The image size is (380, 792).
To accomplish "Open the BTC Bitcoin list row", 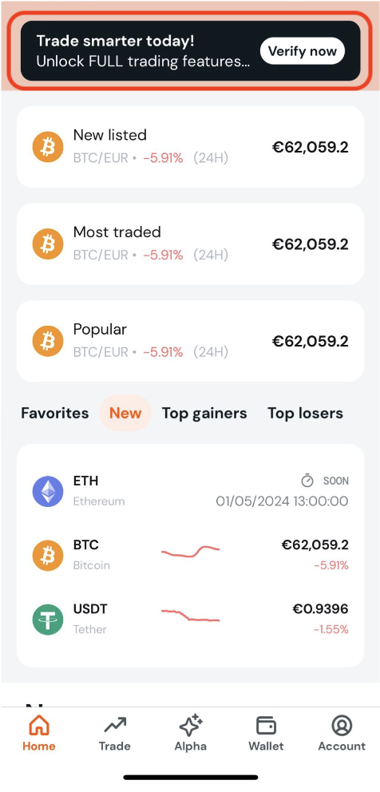I will click(191, 555).
